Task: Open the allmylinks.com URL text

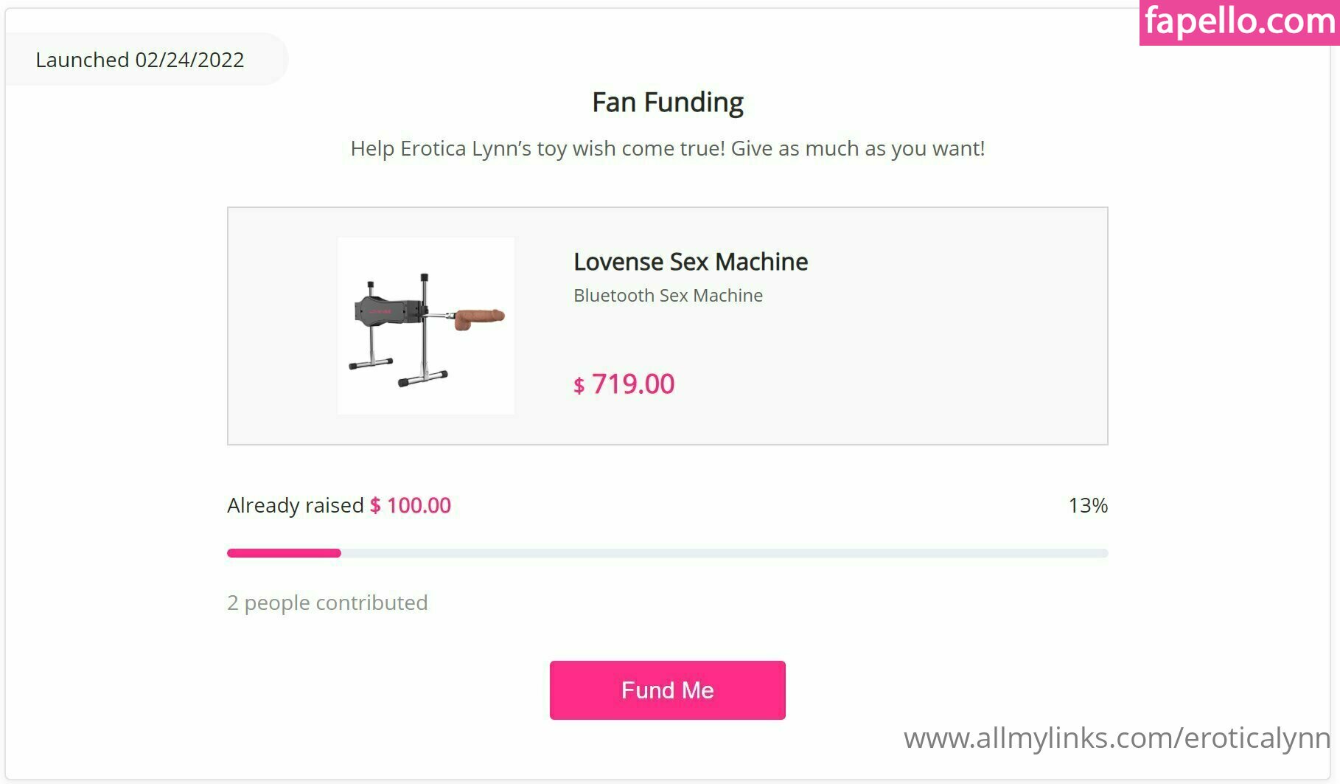Action: pos(1116,738)
